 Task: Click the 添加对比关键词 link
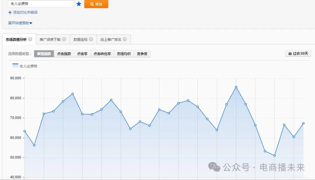coord(25,13)
